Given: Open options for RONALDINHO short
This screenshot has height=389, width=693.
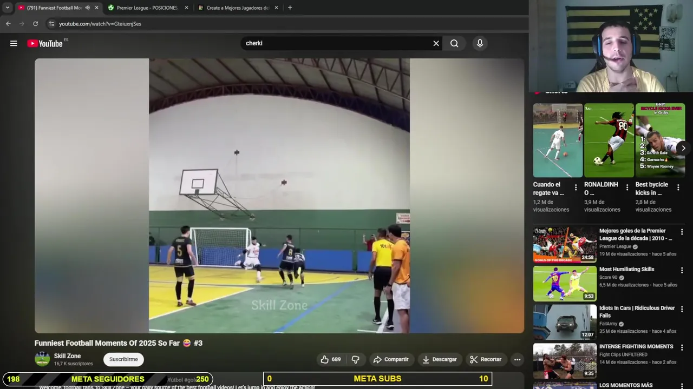Looking at the screenshot, I should point(627,187).
